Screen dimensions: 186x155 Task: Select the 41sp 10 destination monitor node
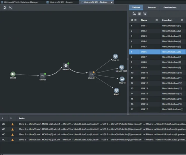coord(122,79)
